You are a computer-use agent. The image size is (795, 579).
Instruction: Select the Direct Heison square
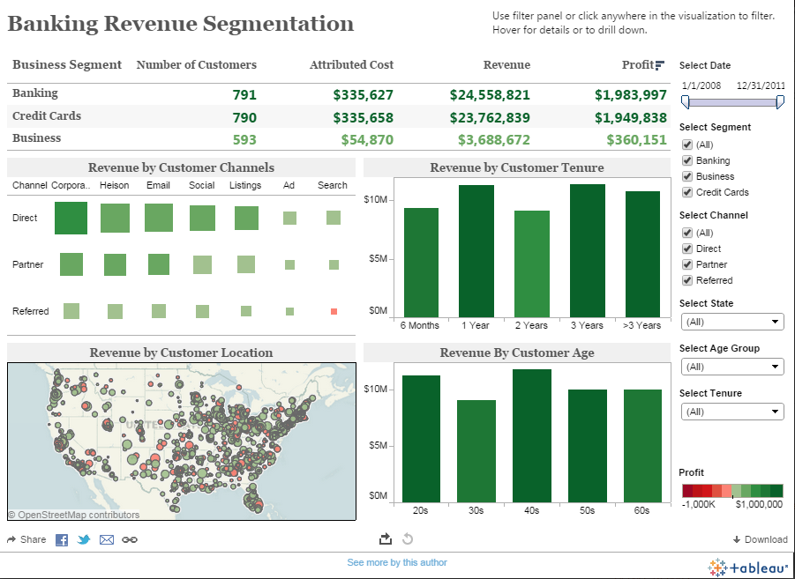click(115, 218)
